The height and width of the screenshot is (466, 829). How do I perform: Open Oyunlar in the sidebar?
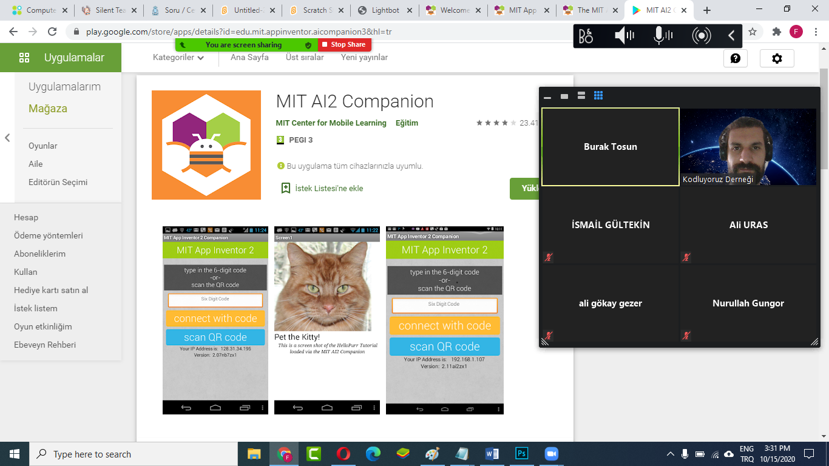[43, 146]
